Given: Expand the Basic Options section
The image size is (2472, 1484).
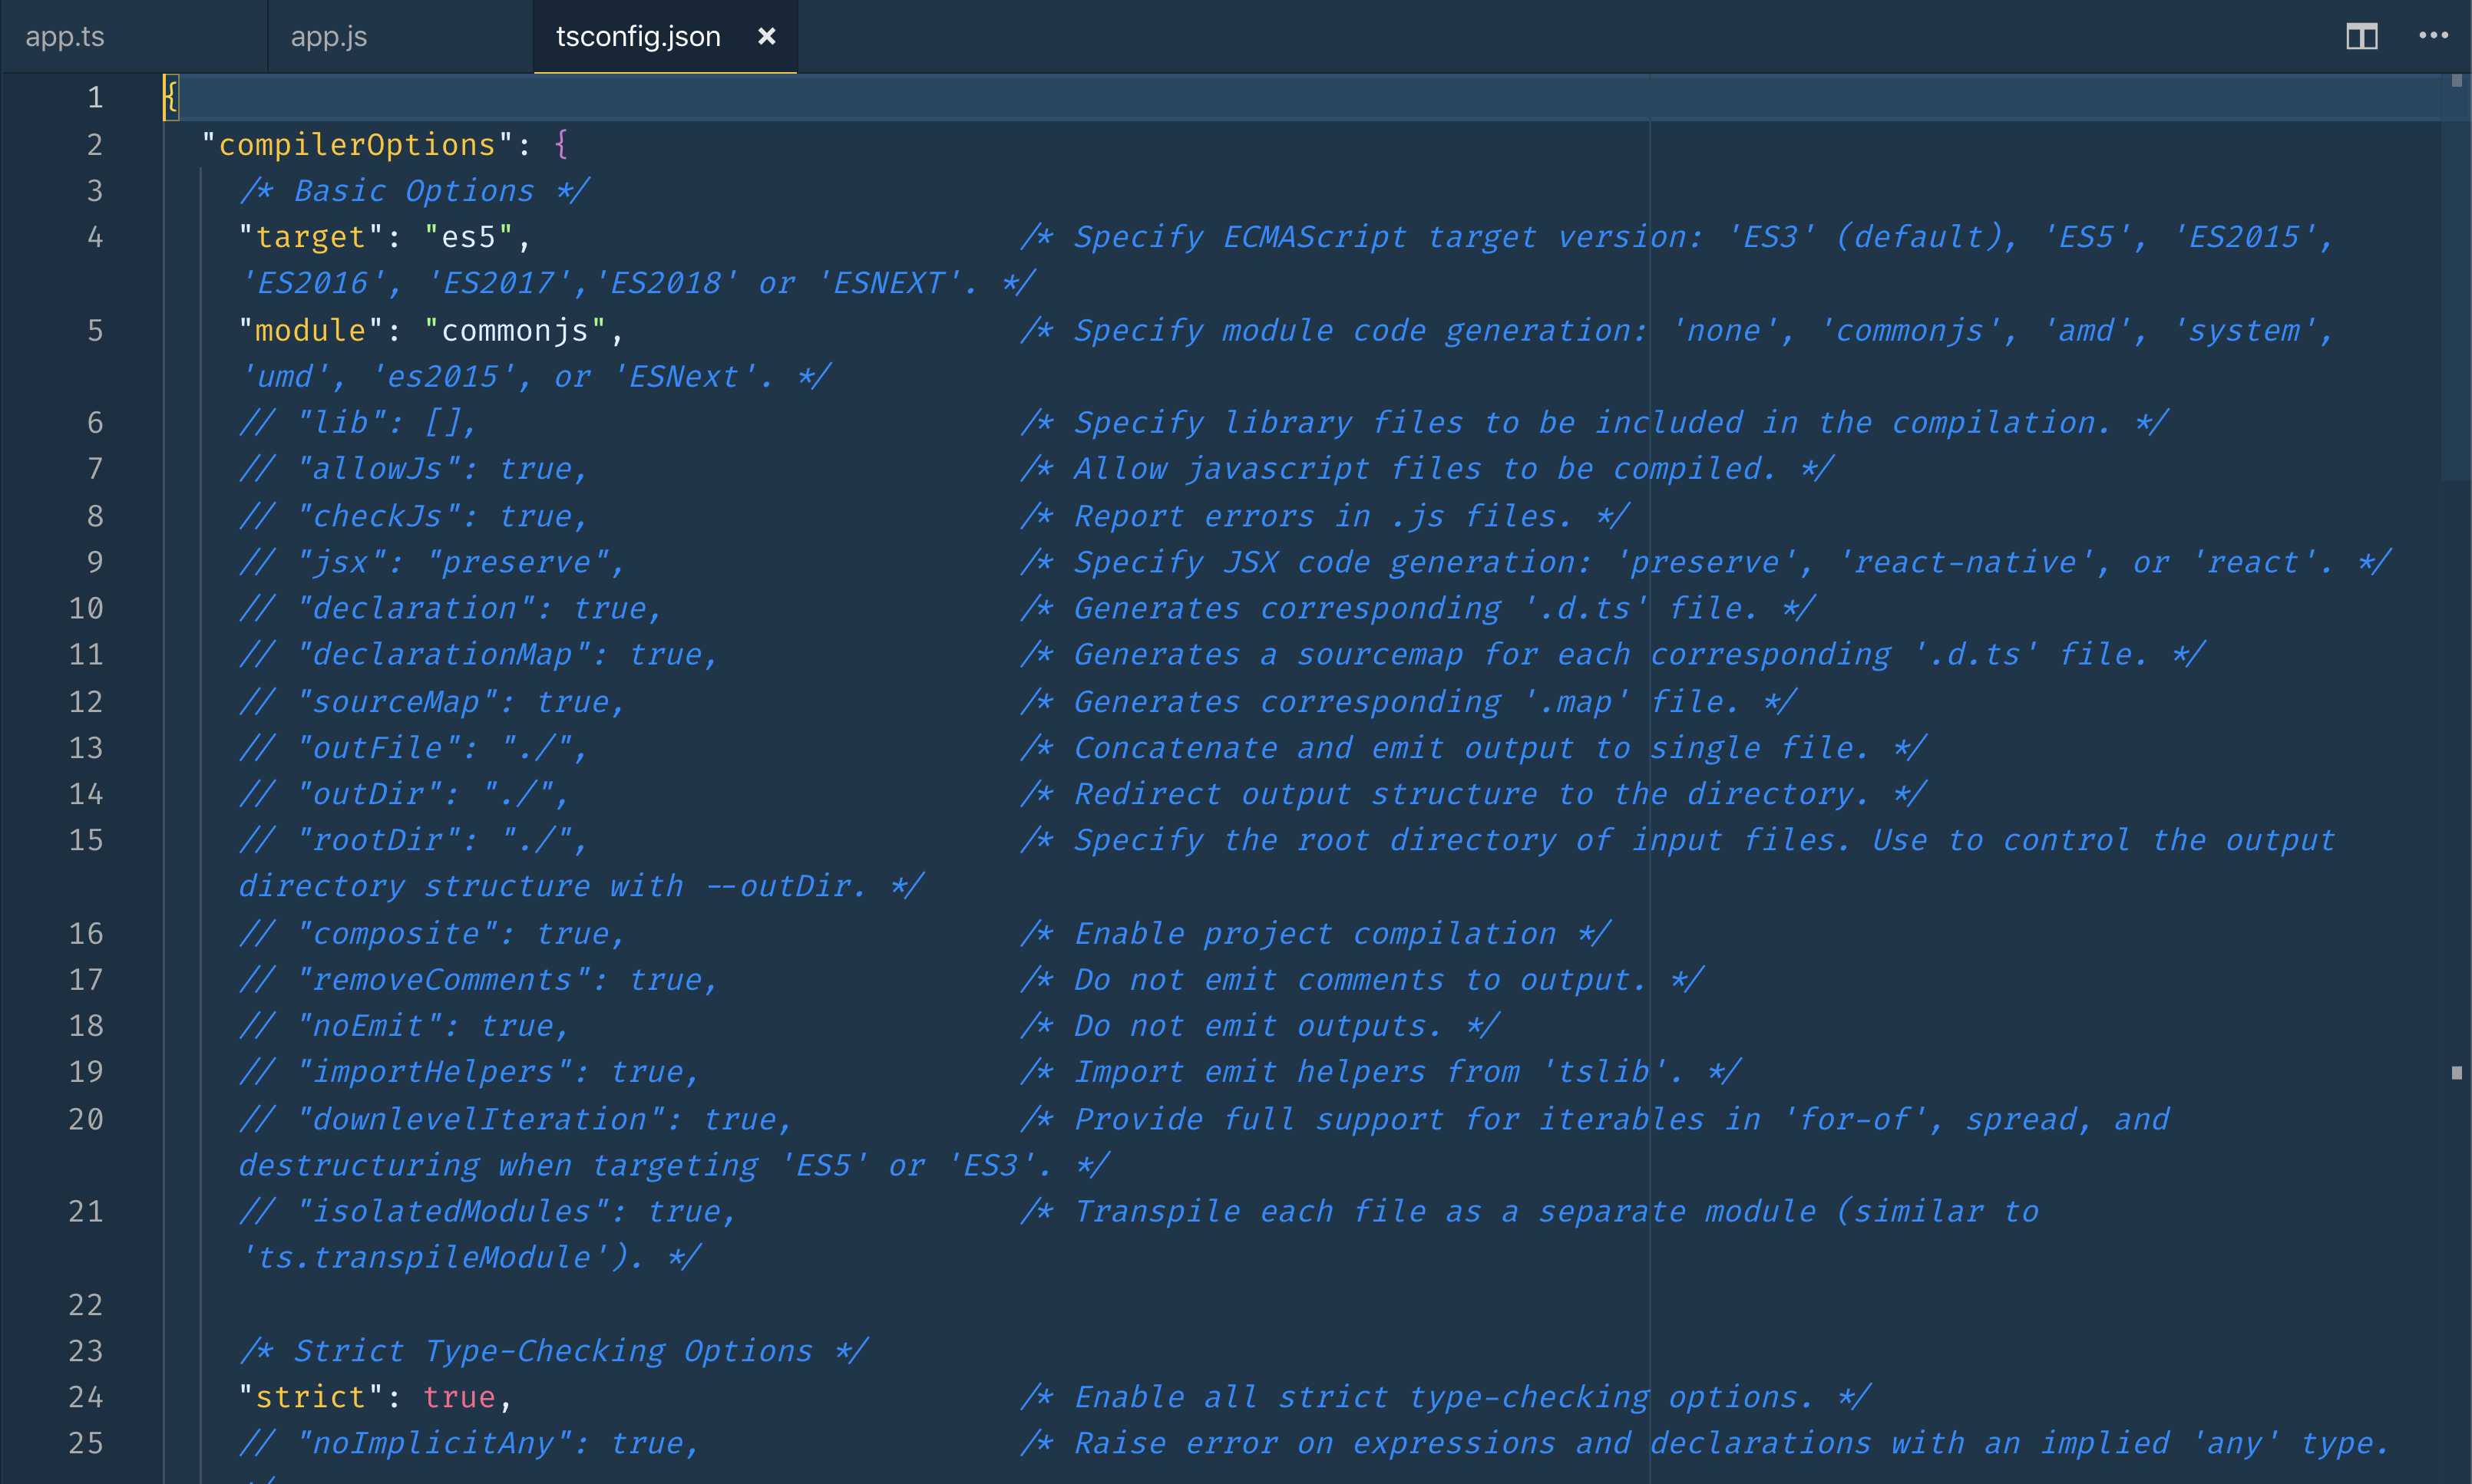Looking at the screenshot, I should point(406,190).
